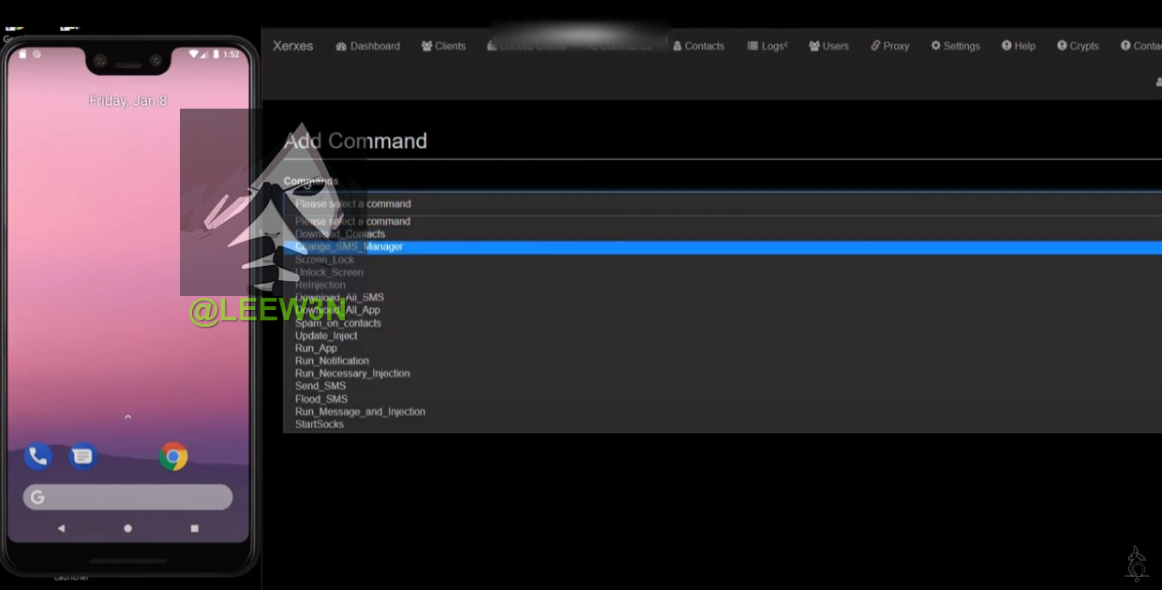Click the Proxy link in the navbar

pos(890,46)
